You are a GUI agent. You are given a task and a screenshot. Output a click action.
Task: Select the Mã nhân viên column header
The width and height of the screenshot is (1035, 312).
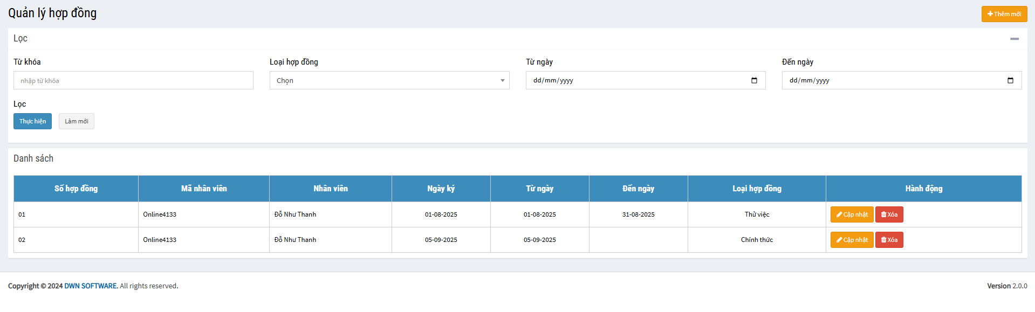tap(204, 189)
